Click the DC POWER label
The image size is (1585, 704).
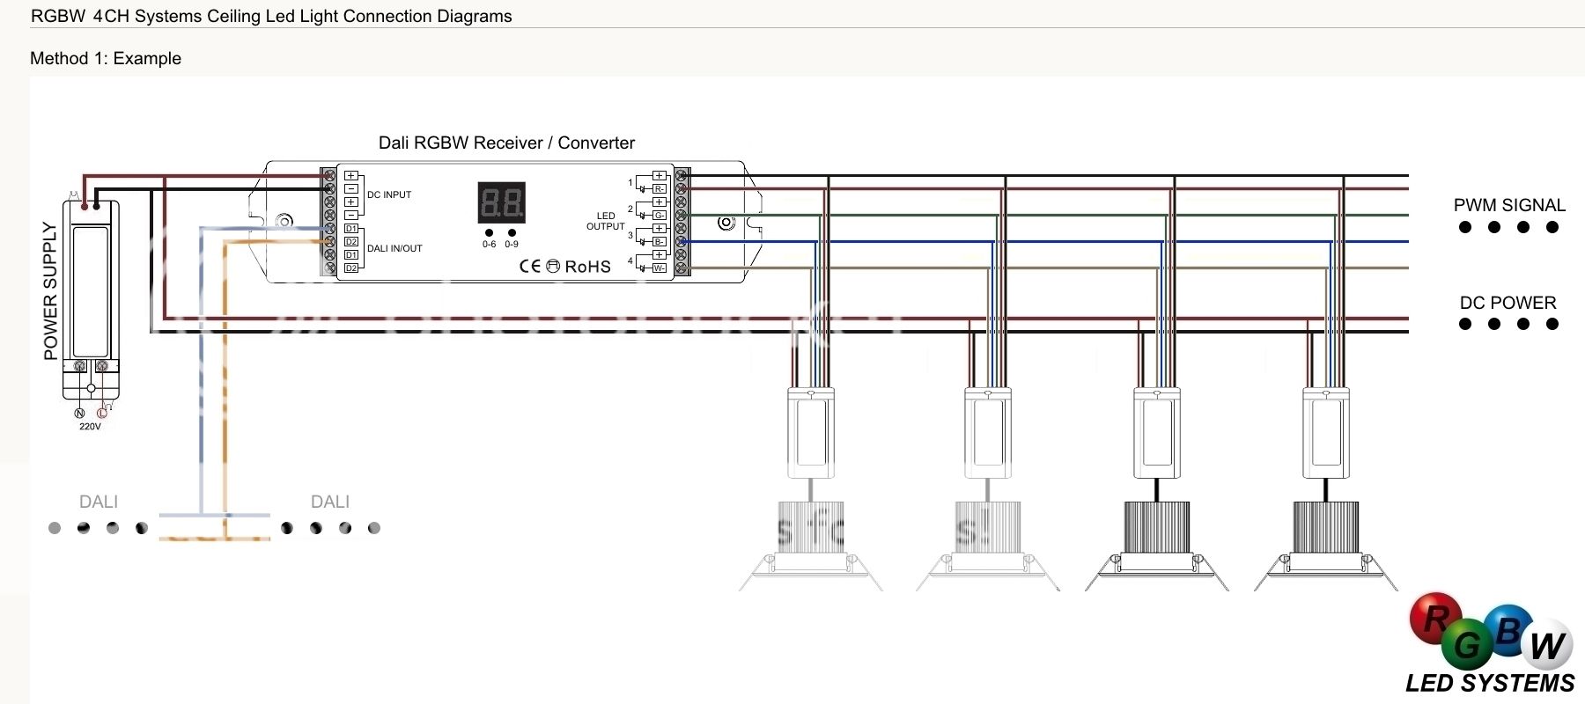1508,303
